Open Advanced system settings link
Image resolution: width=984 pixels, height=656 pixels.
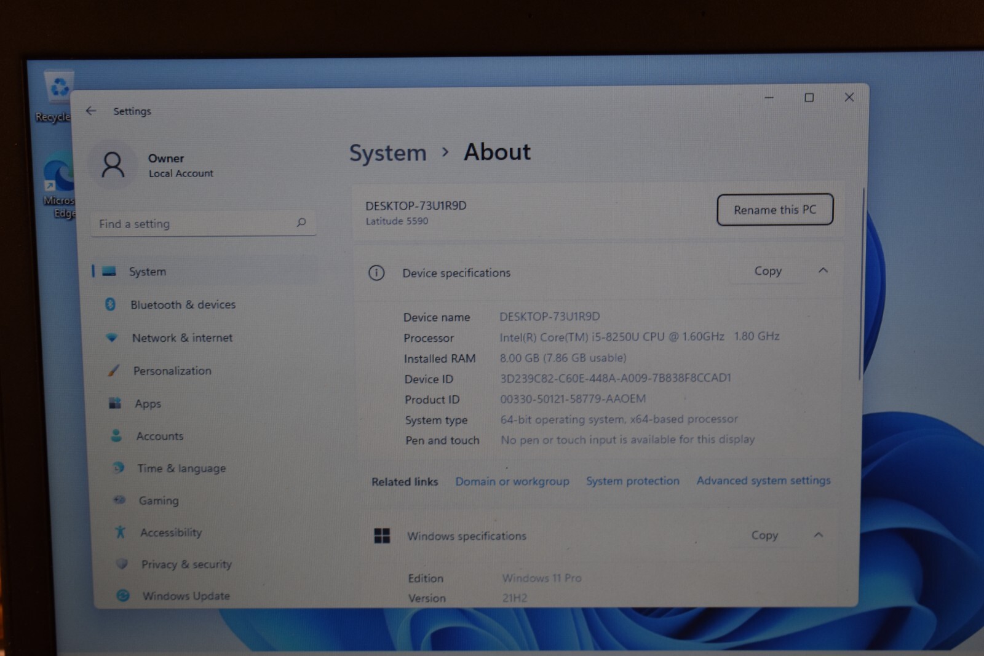763,480
